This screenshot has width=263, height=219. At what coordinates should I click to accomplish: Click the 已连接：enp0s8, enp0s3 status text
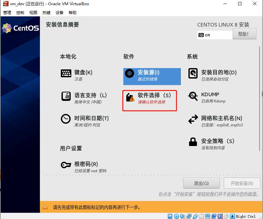[x=222, y=125]
